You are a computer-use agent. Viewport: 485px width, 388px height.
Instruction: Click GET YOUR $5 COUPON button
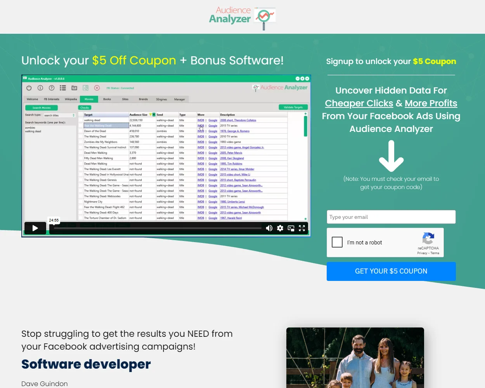click(x=391, y=271)
